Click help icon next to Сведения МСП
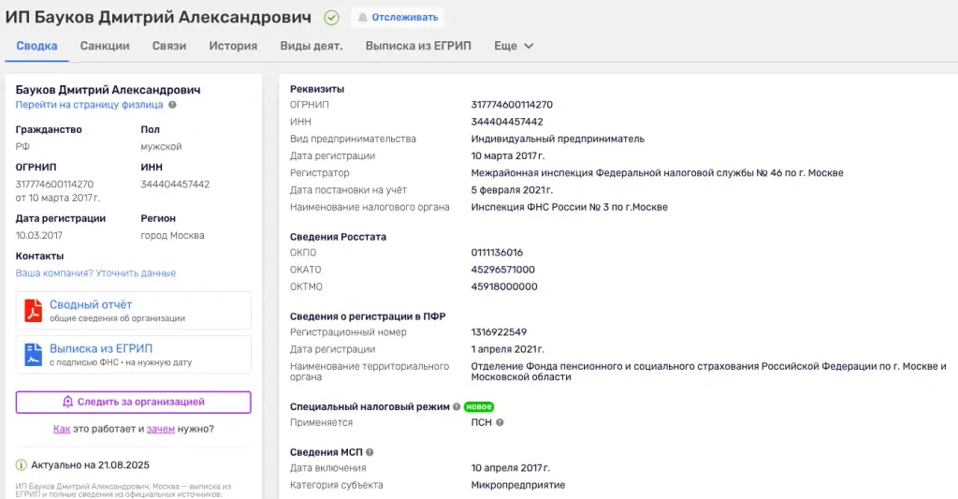The width and height of the screenshot is (958, 499). coord(370,452)
